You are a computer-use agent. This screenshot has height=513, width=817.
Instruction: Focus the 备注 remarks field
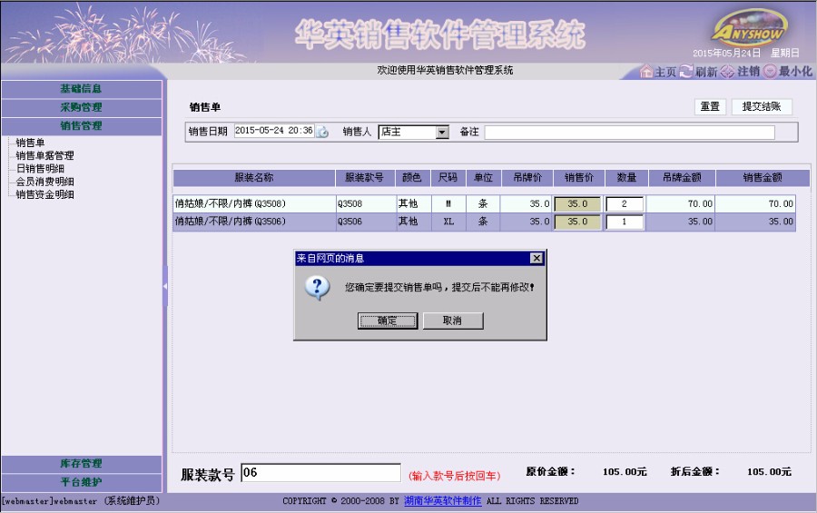(629, 133)
